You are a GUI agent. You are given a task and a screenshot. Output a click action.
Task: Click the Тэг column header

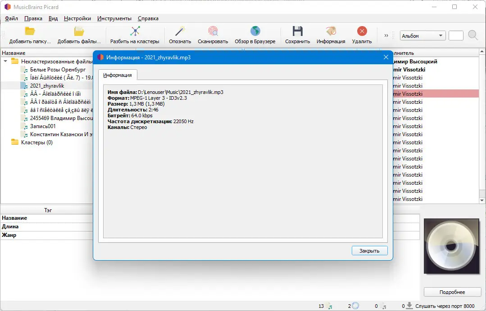(48, 210)
